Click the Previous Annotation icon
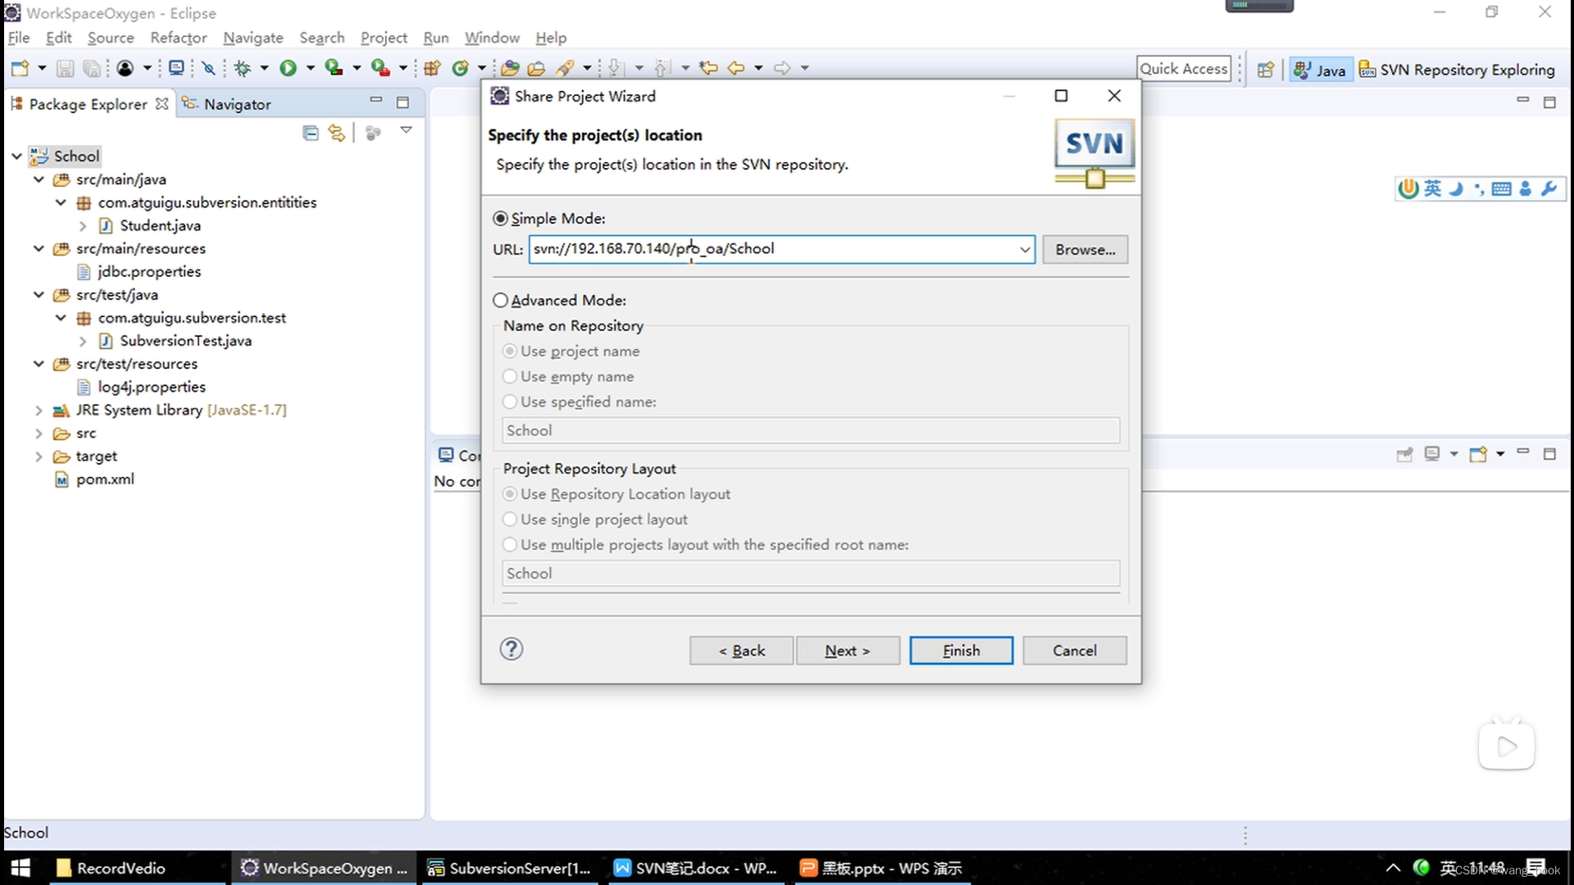 pyautogui.click(x=662, y=69)
